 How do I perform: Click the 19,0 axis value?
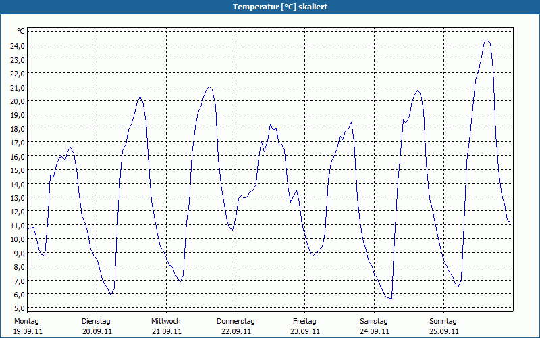point(18,115)
